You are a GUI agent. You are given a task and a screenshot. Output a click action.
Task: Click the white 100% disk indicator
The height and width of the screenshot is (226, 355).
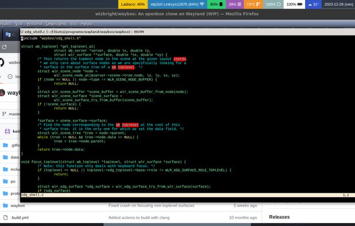(x=294, y=4)
